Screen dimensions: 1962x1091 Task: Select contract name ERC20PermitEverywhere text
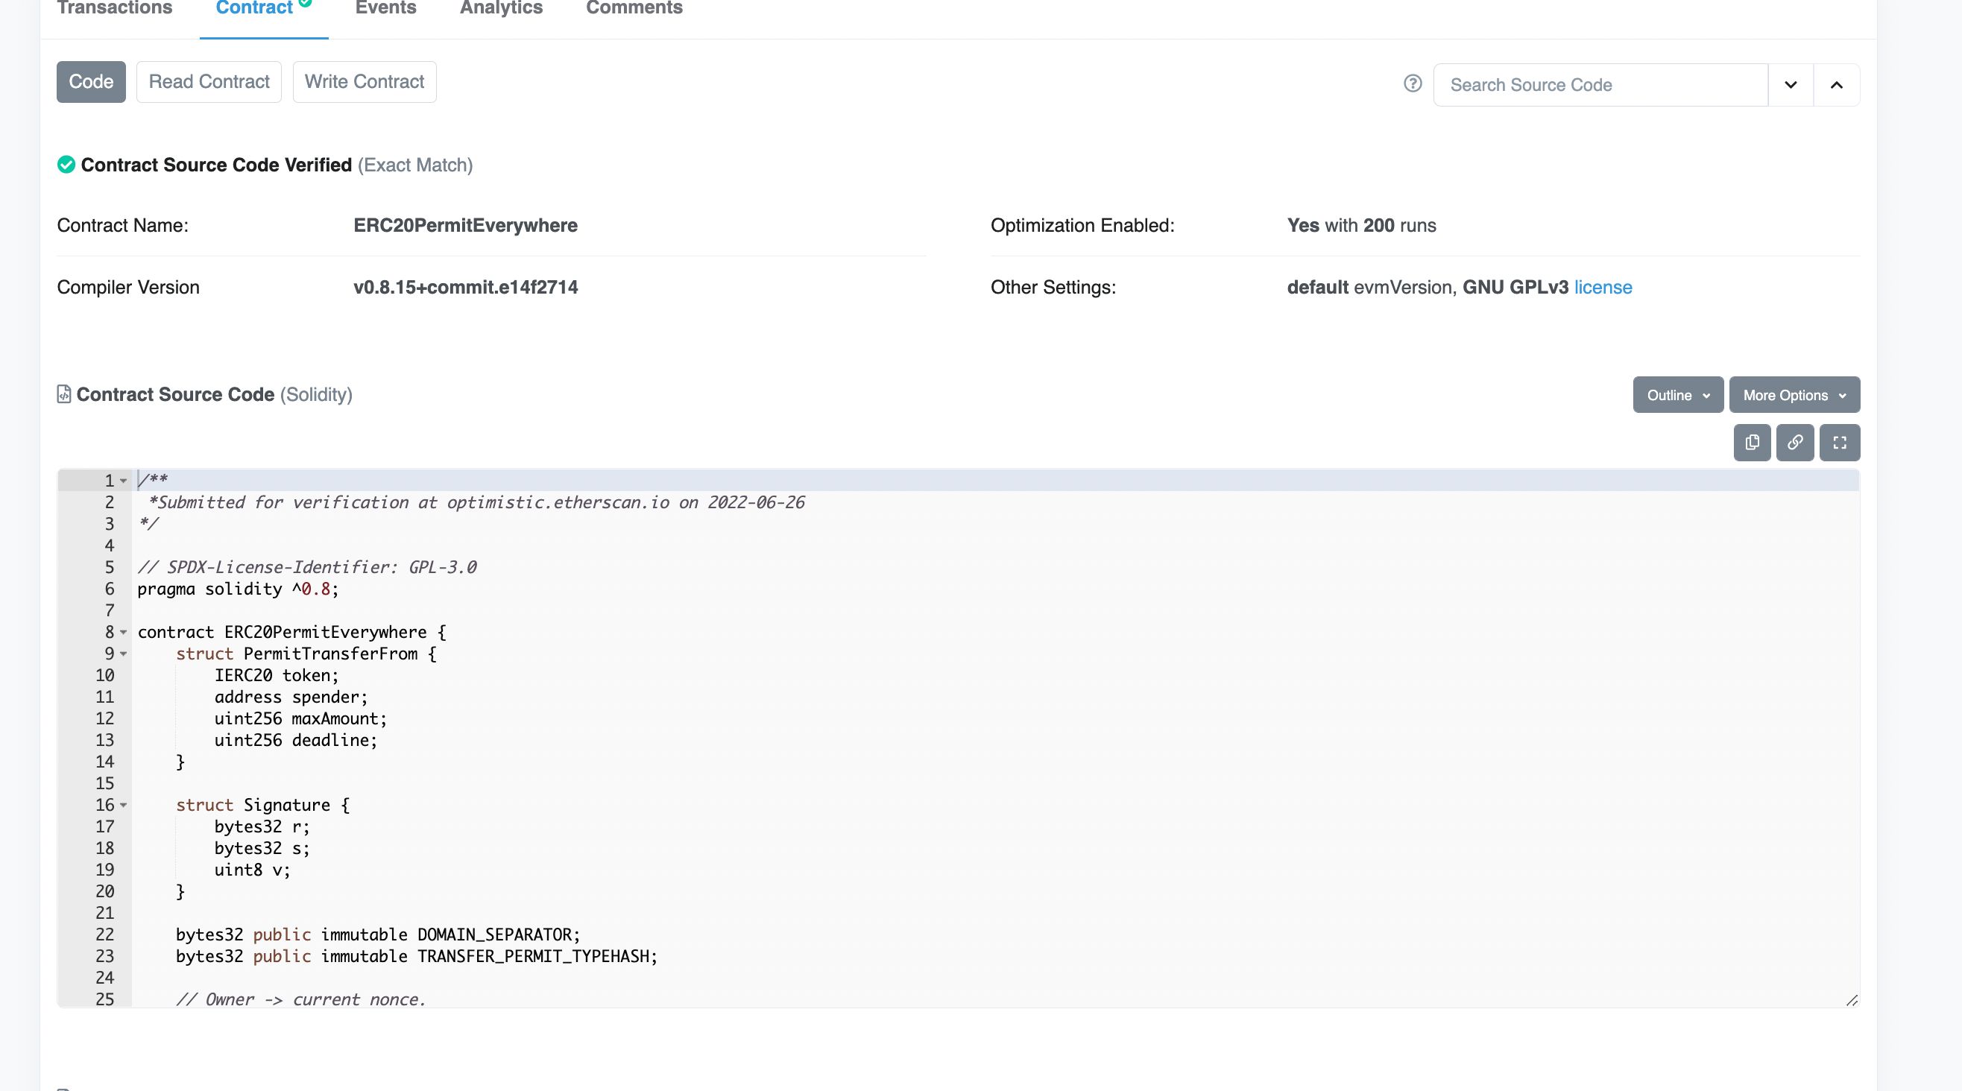[465, 225]
